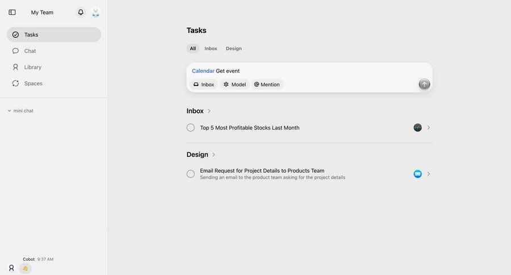Click the Cobot avatar icon at bottom left
Image resolution: width=511 pixels, height=275 pixels.
click(11, 268)
